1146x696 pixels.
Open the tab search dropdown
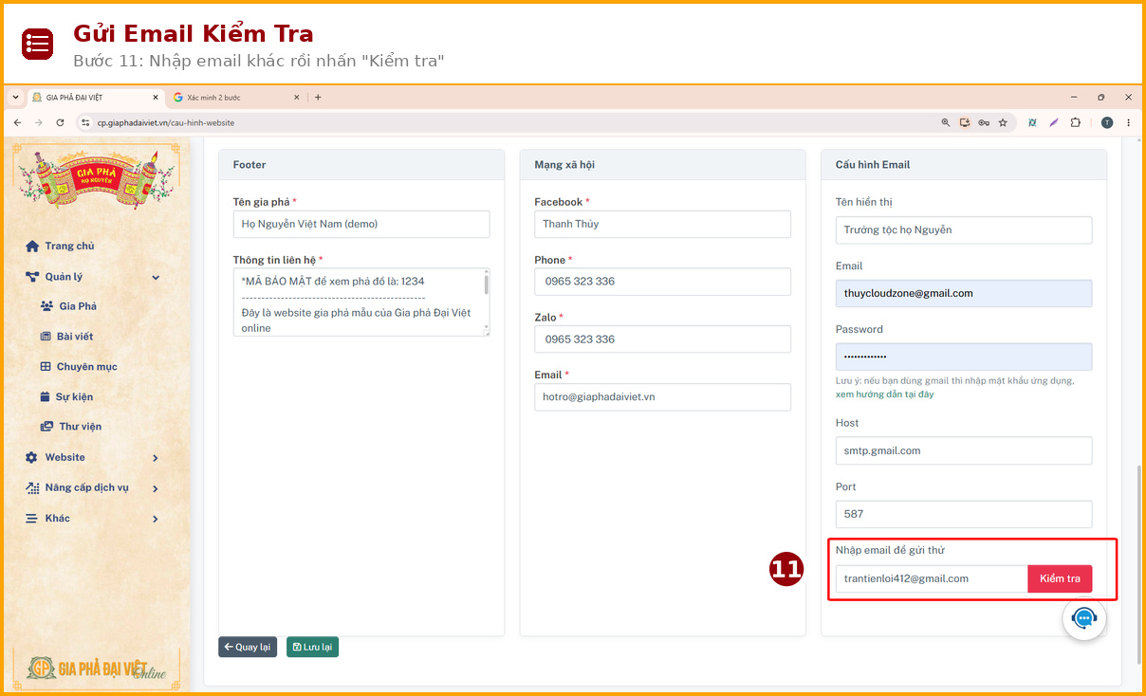pos(15,98)
